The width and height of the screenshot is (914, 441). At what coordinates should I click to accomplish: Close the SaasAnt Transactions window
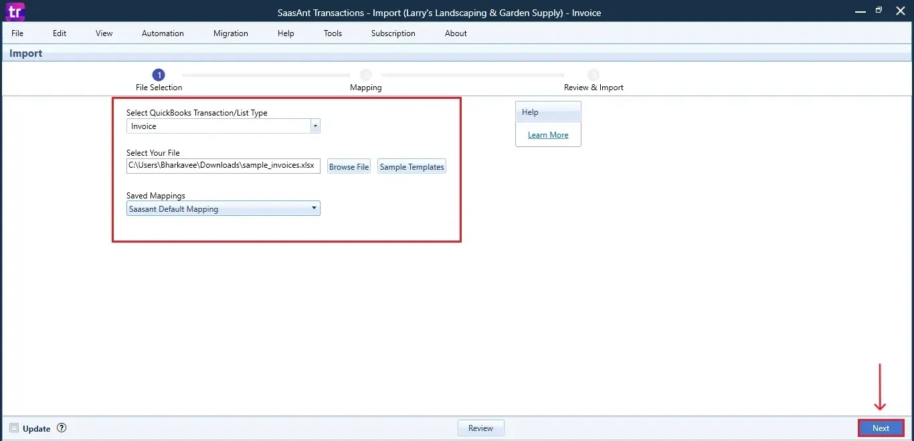pos(901,11)
